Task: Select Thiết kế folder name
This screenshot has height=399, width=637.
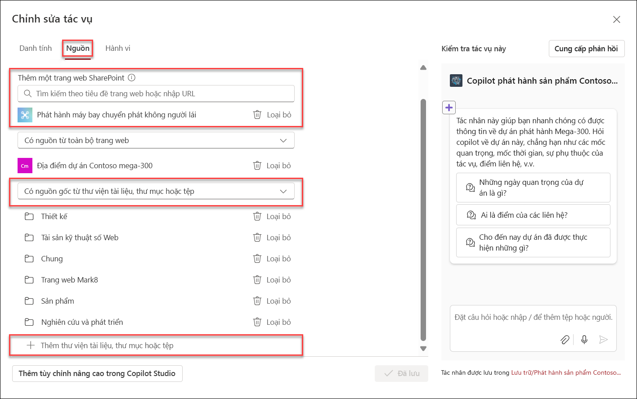Action: [x=54, y=216]
